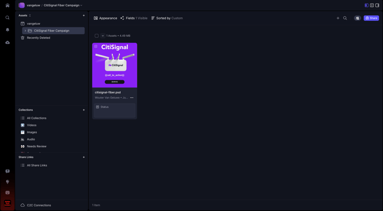Open the cloud upload icon in left rail
383x211 pixels.
7,42
